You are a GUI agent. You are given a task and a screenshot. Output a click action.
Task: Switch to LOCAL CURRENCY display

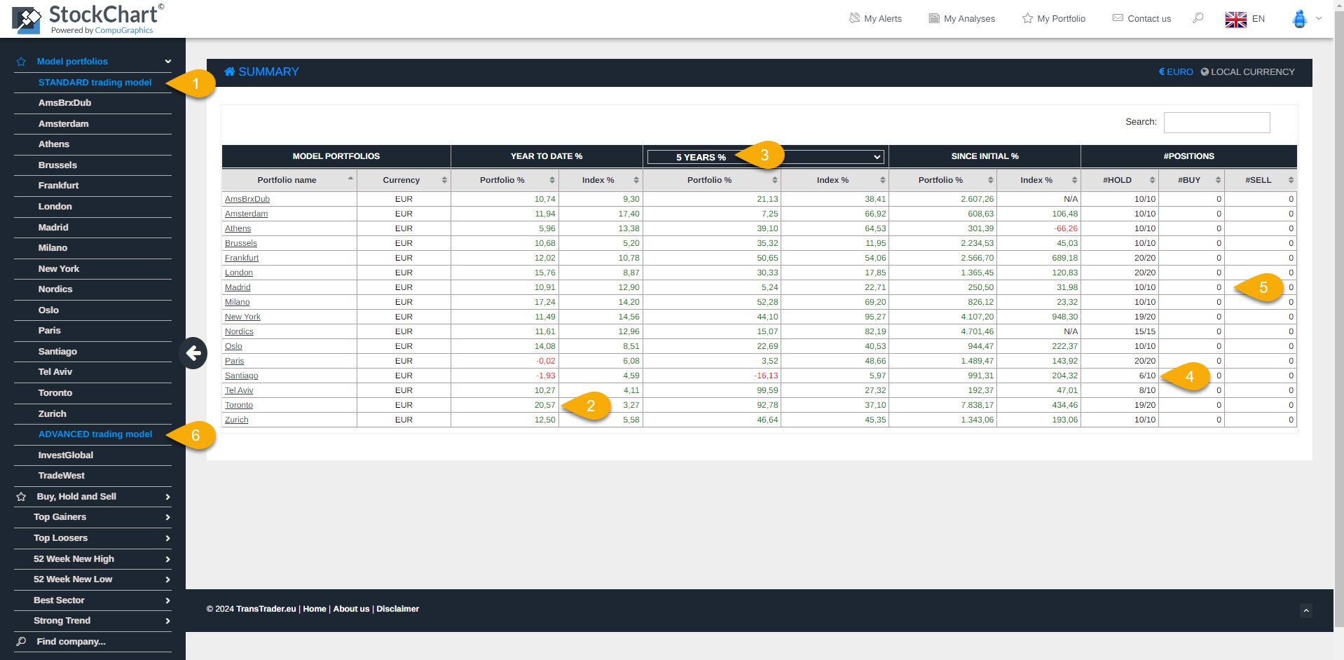point(1247,71)
